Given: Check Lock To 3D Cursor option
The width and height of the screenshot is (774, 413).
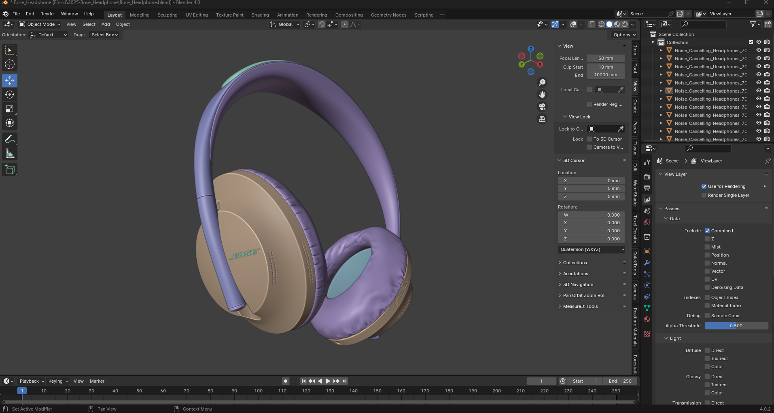Looking at the screenshot, I should [x=590, y=139].
